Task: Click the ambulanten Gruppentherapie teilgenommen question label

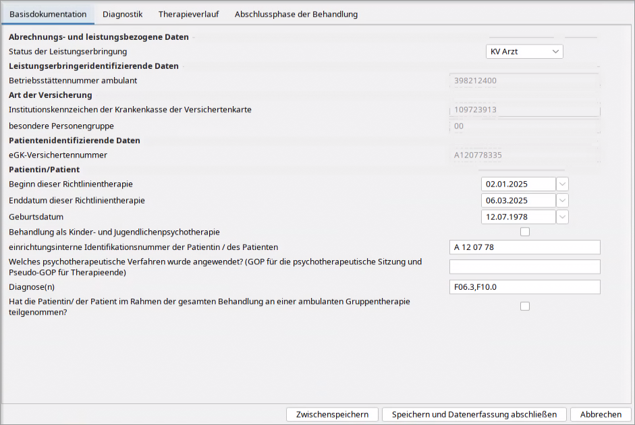Action: coord(209,307)
